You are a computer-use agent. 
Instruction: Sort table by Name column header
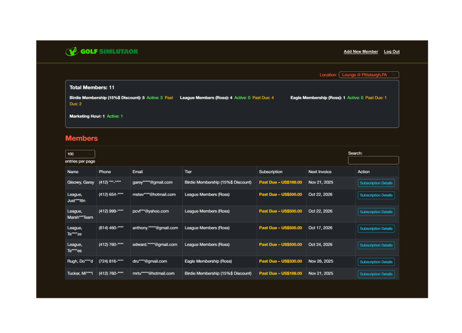click(x=73, y=172)
